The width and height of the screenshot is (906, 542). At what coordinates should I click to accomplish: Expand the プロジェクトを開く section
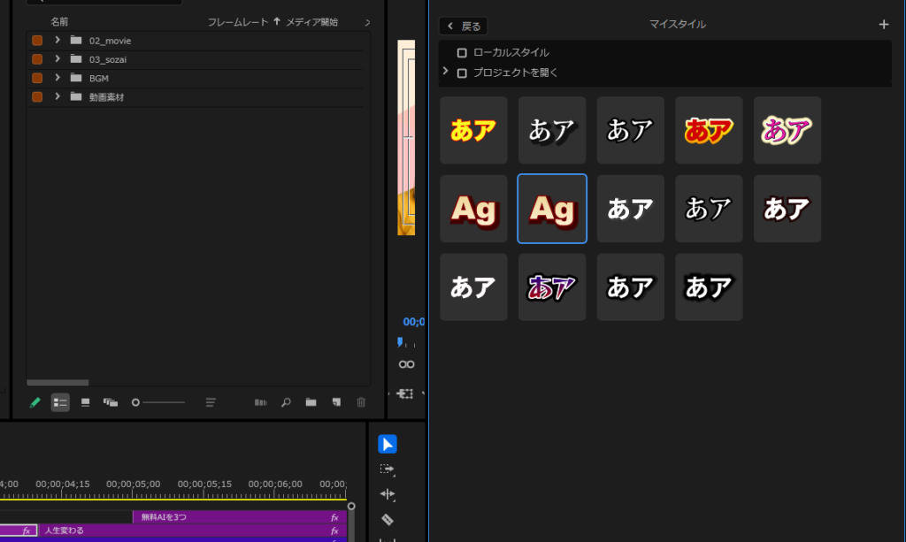pyautogui.click(x=446, y=73)
